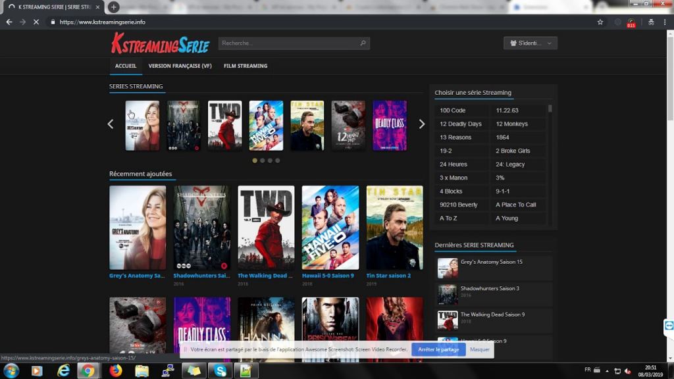Screen dimensions: 674x379
Task: Select 90210 Beverly in series list
Action: click(459, 205)
